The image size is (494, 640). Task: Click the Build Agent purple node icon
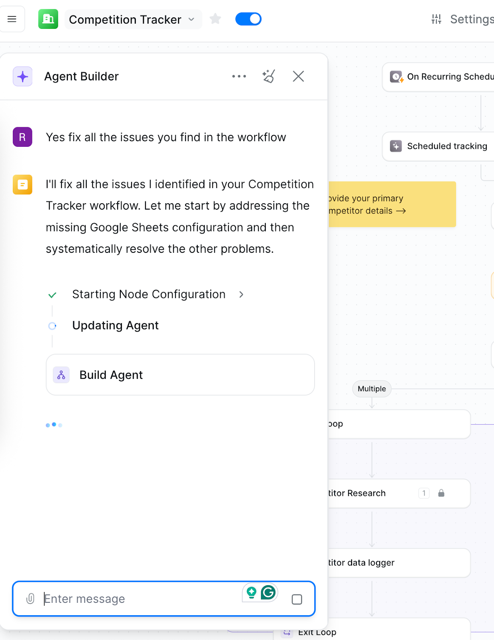[61, 375]
